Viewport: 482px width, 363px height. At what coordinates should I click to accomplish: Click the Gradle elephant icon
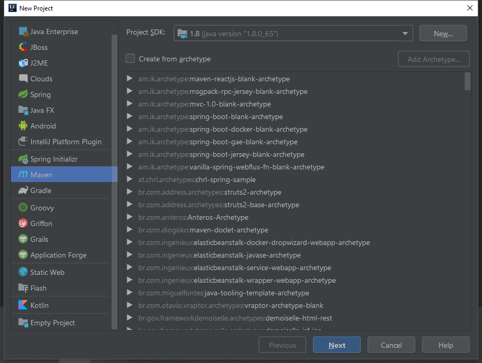point(23,190)
